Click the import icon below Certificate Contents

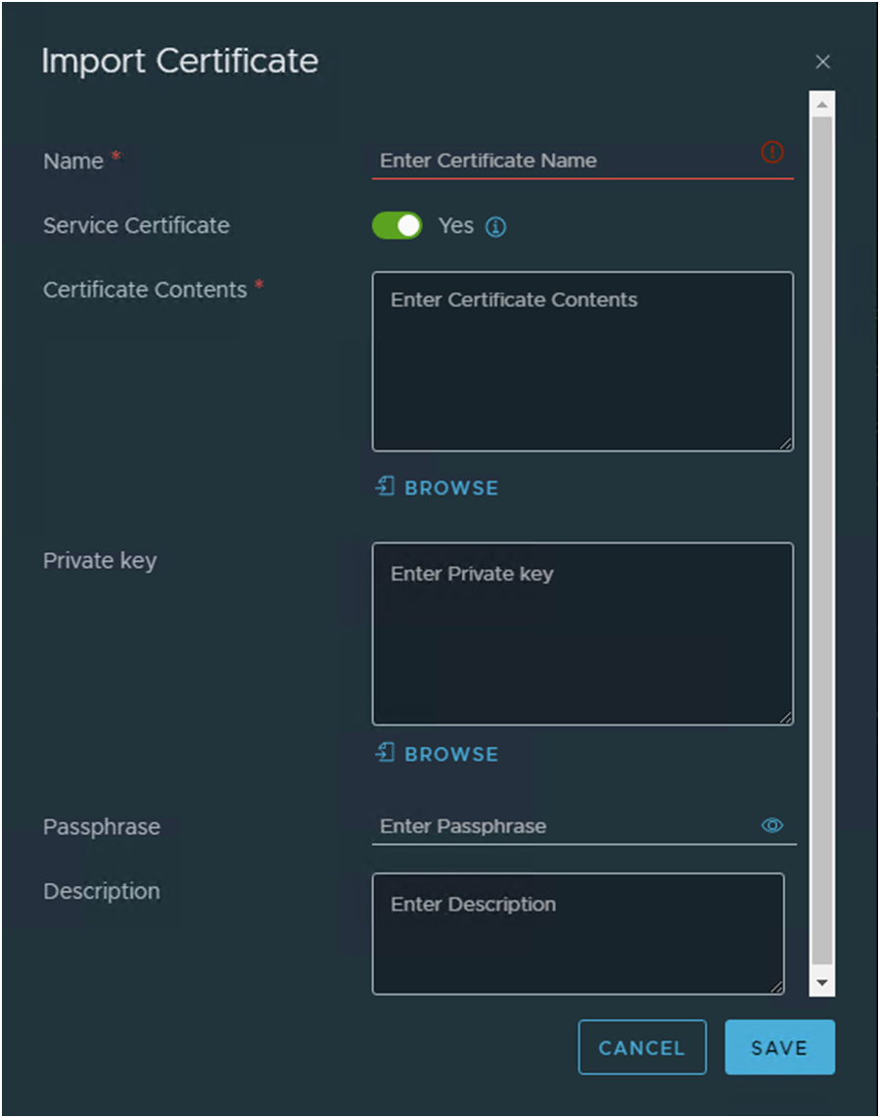tap(385, 487)
